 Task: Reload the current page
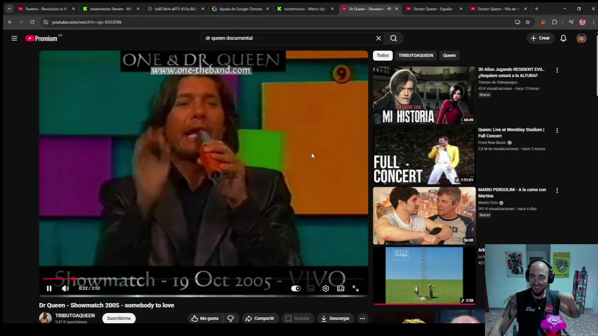(32, 22)
